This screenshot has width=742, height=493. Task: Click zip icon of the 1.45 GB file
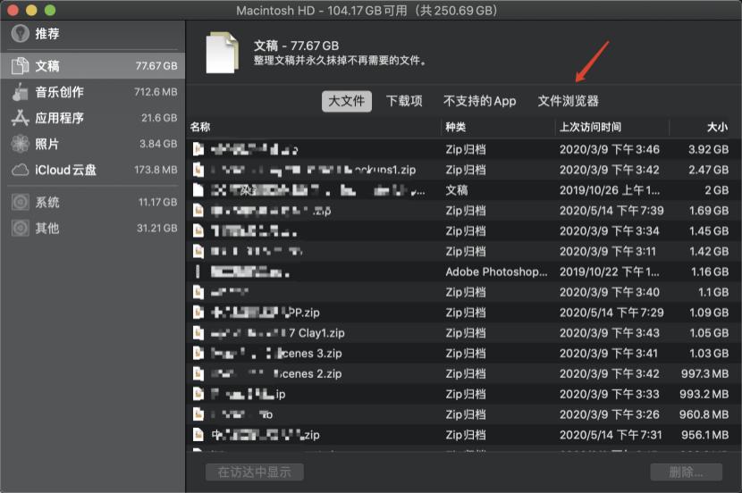(x=198, y=230)
